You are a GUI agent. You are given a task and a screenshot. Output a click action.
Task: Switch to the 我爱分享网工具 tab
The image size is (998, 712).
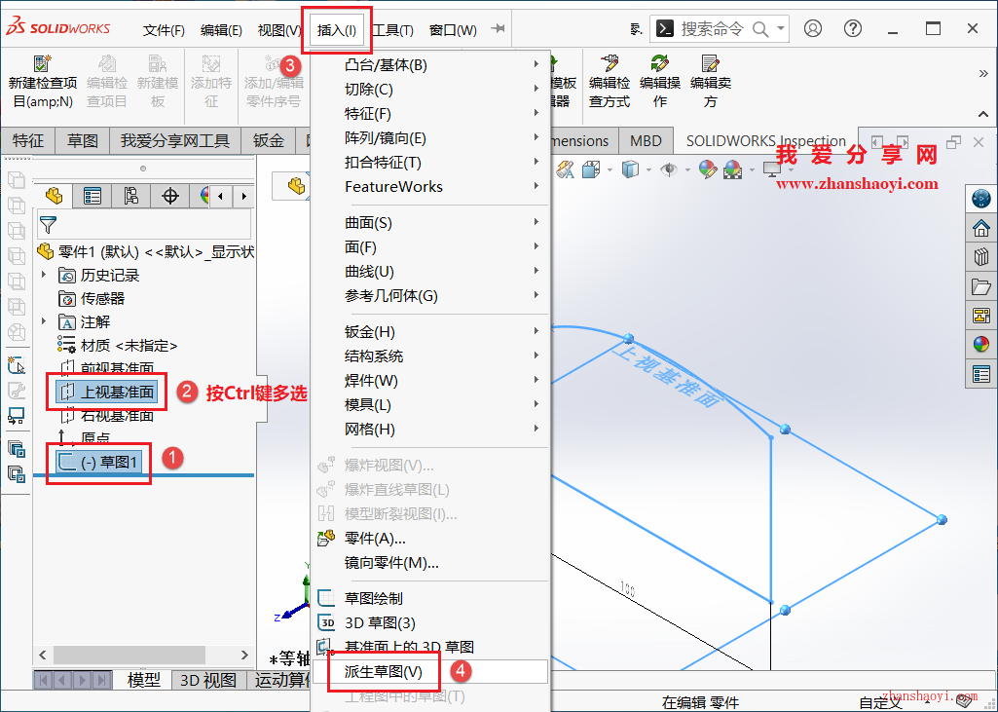[175, 140]
